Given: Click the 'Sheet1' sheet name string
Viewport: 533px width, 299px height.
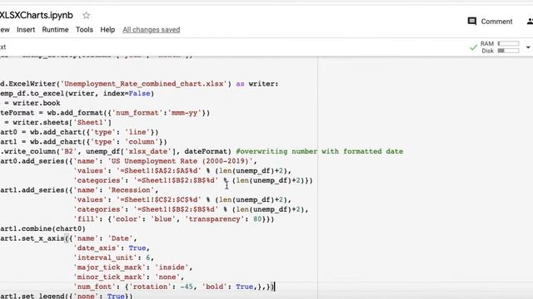Looking at the screenshot, I should (x=90, y=122).
